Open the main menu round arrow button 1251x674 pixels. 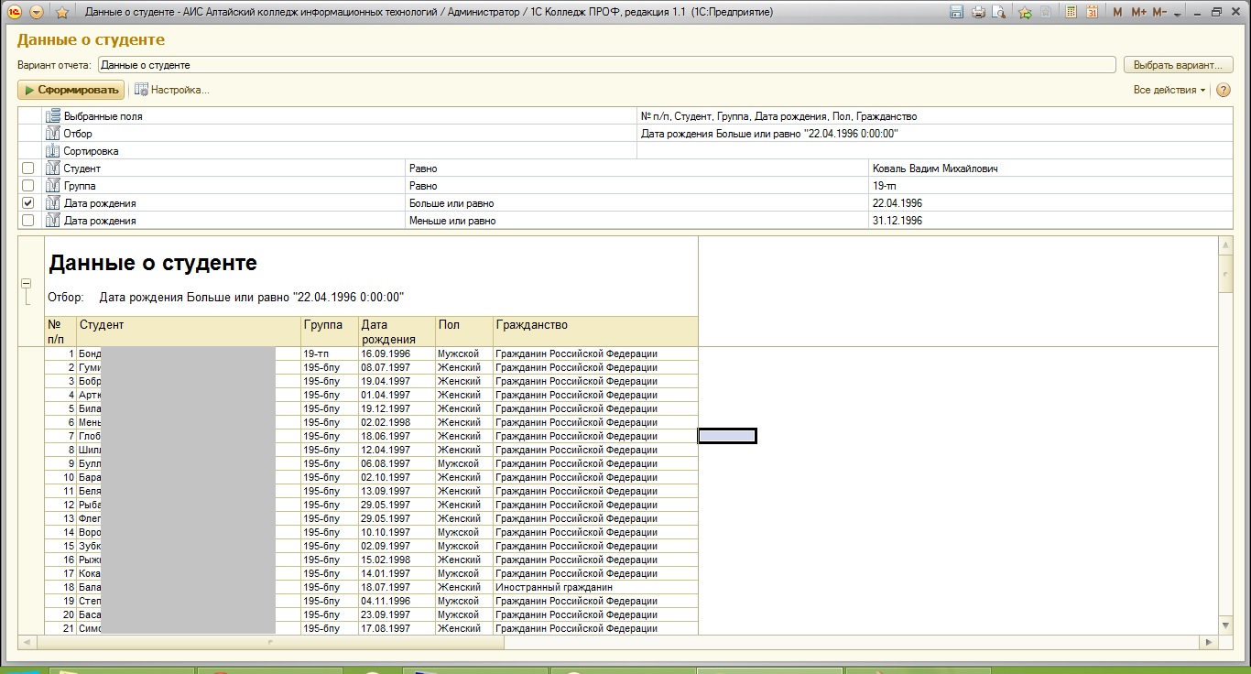(x=37, y=12)
